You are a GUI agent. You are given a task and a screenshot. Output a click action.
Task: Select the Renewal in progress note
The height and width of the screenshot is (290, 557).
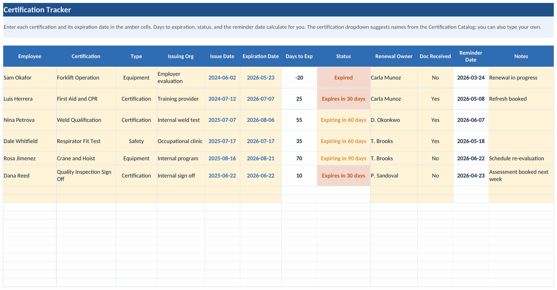(x=521, y=78)
